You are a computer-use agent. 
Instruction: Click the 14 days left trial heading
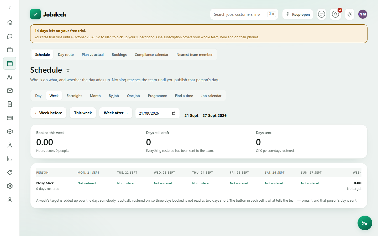tap(60, 31)
